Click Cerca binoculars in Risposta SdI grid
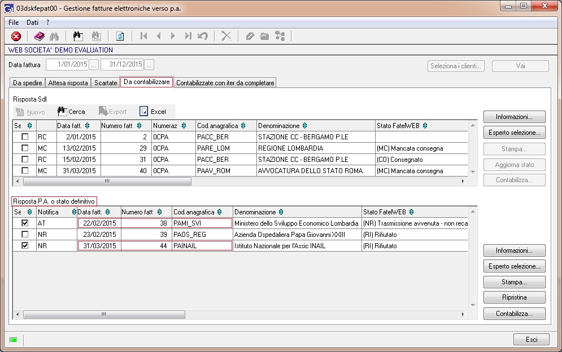The width and height of the screenshot is (562, 352). coord(71,112)
